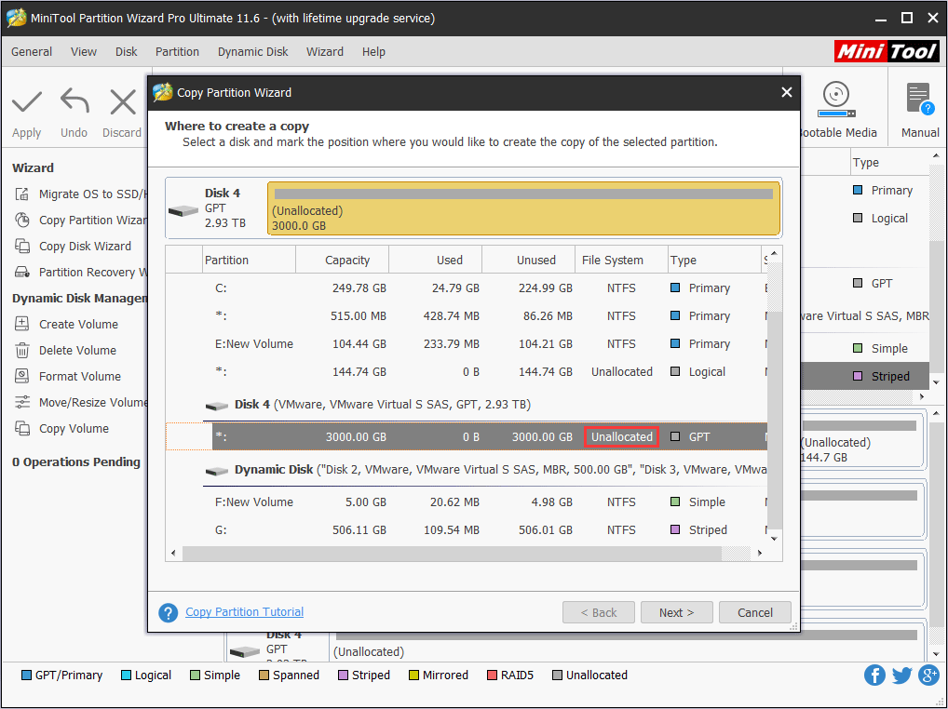Click the File System column header
This screenshot has height=709, width=948.
(x=621, y=260)
